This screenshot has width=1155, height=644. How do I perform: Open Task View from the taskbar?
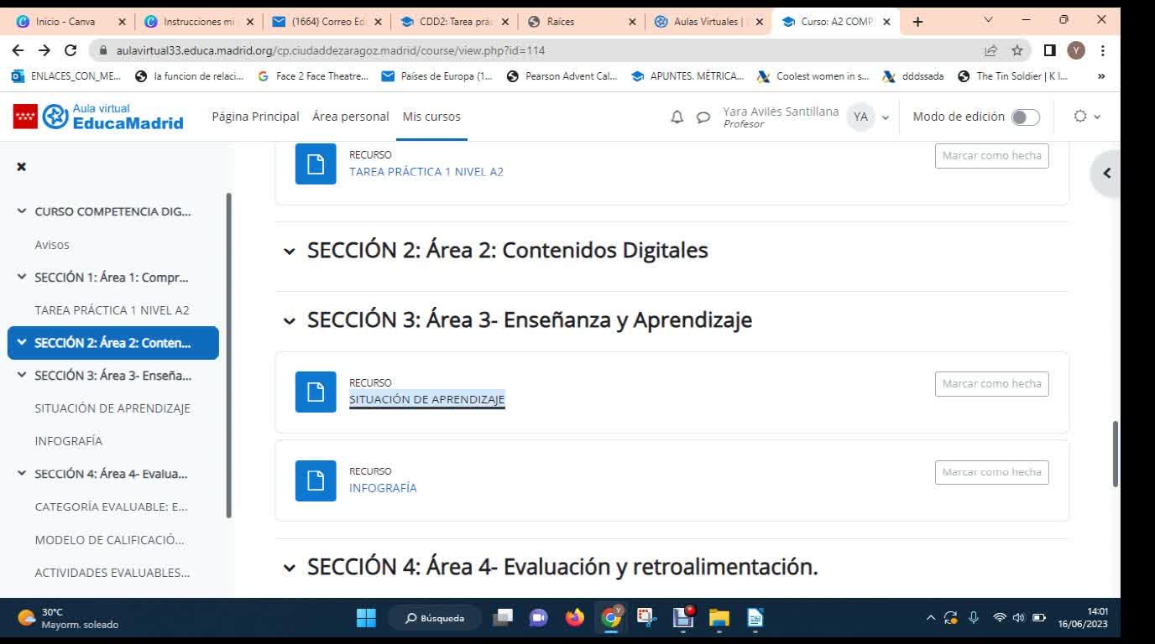pos(503,619)
